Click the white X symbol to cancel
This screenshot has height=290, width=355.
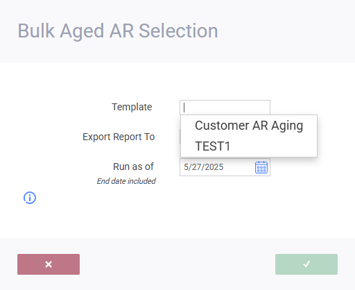(49, 264)
